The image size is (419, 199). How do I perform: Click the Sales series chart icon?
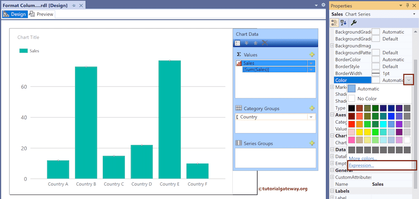(x=239, y=63)
